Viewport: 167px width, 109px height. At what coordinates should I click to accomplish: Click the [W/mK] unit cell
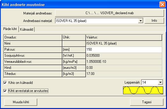coord(74,56)
